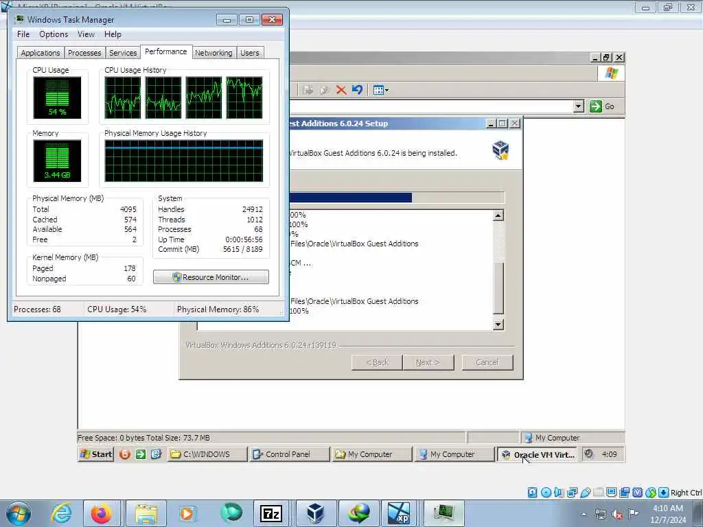703x527 pixels.
Task: Open the File menu in Task Manager
Action: 23,34
